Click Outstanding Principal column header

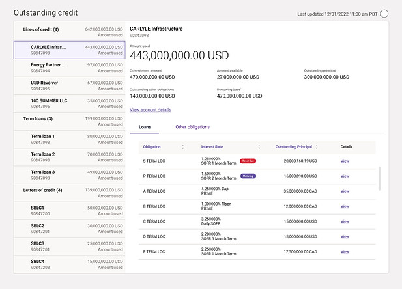[x=294, y=147]
